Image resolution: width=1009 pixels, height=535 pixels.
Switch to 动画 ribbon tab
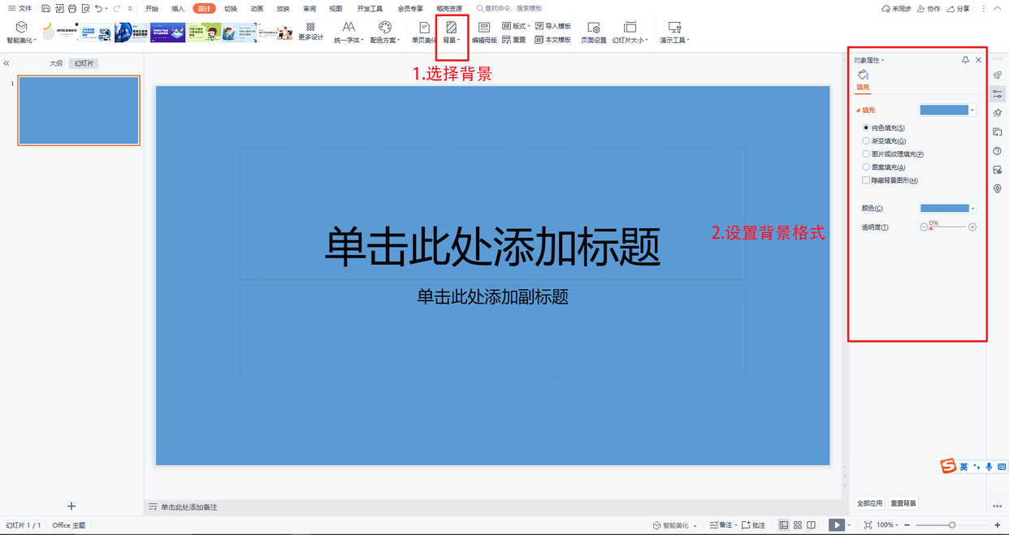(x=257, y=8)
